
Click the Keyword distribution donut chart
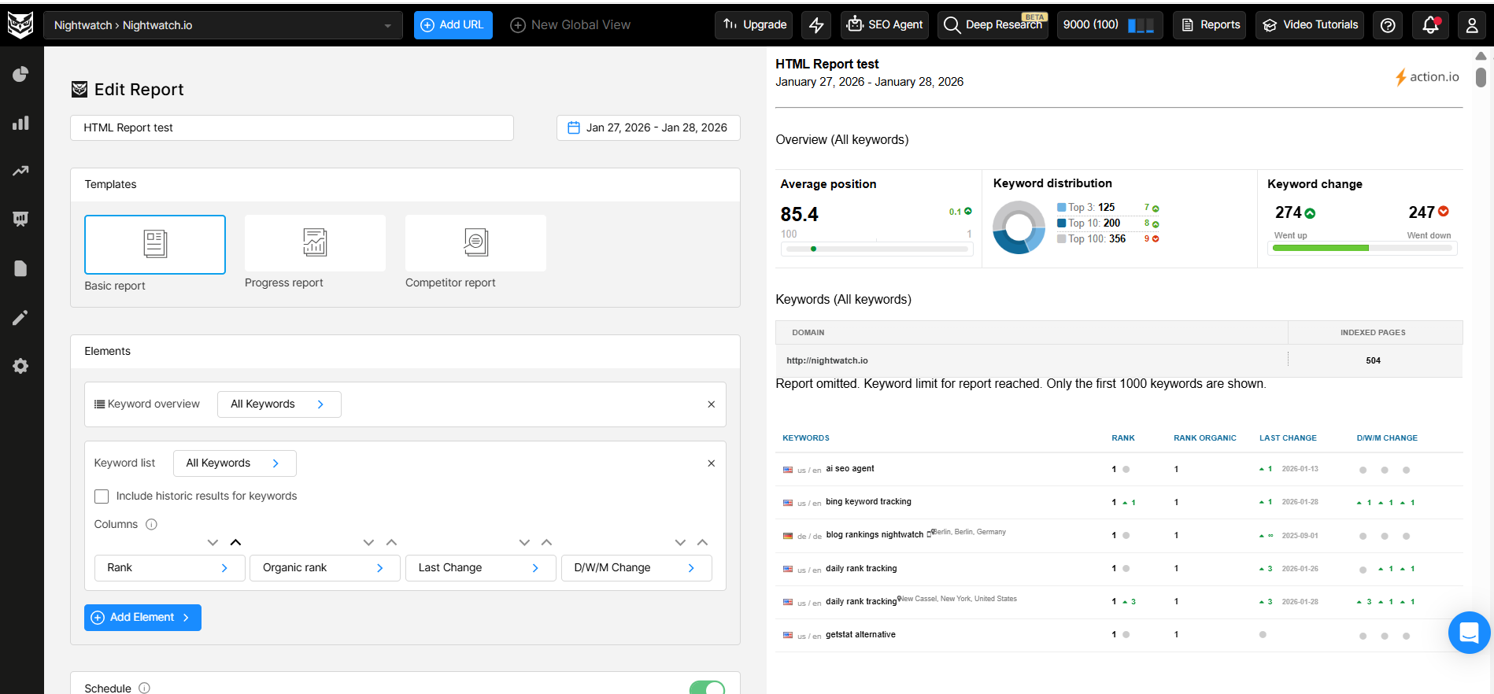tap(1019, 227)
